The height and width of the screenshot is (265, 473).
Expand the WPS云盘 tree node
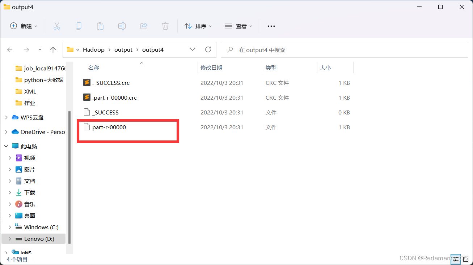6,117
